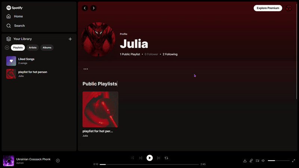Open the 1 Public Playlist link

point(130,54)
